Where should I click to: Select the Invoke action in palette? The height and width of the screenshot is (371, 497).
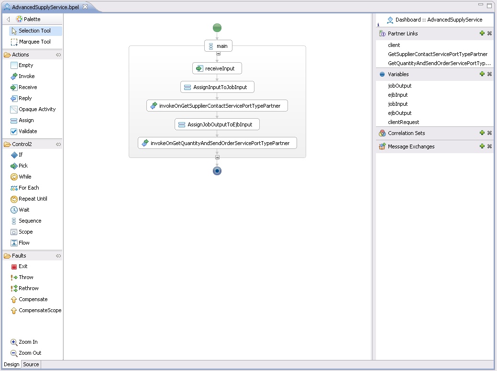click(26, 76)
